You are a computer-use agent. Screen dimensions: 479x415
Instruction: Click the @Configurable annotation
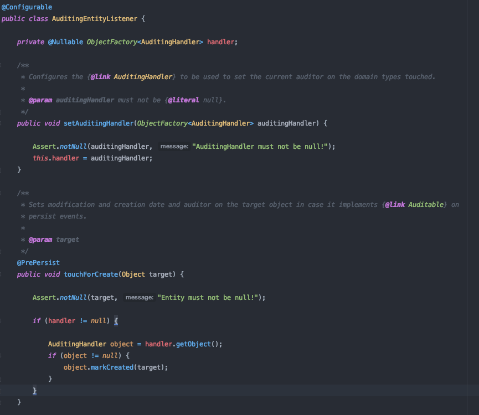click(27, 7)
